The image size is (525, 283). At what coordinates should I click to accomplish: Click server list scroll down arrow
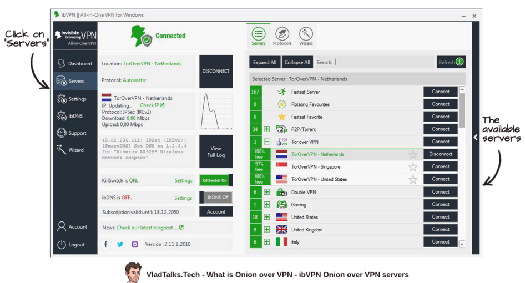click(x=462, y=244)
